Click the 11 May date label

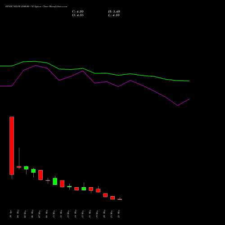coord(54,214)
